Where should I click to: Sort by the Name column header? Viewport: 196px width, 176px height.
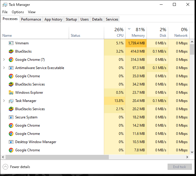tap(35, 33)
